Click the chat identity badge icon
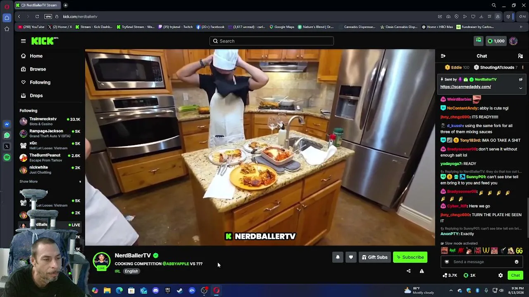Screen dimensions: 529x297 pyautogui.click(x=447, y=262)
